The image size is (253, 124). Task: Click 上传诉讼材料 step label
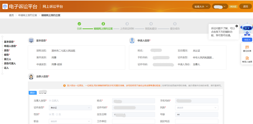(127, 29)
